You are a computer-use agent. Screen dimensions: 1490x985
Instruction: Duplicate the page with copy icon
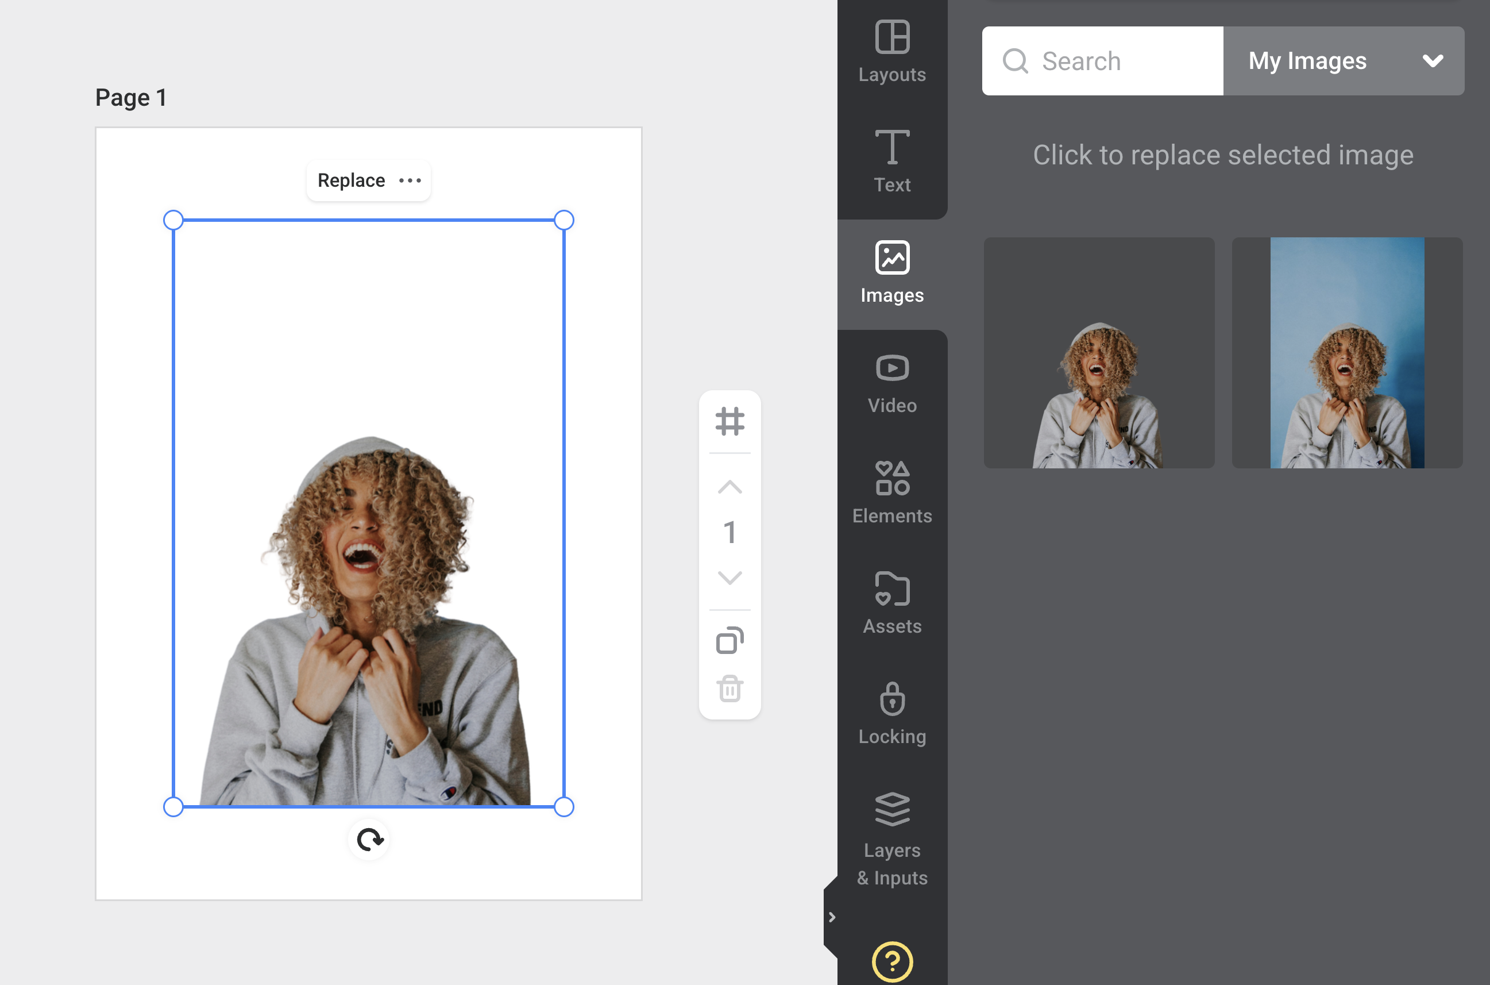click(x=729, y=640)
